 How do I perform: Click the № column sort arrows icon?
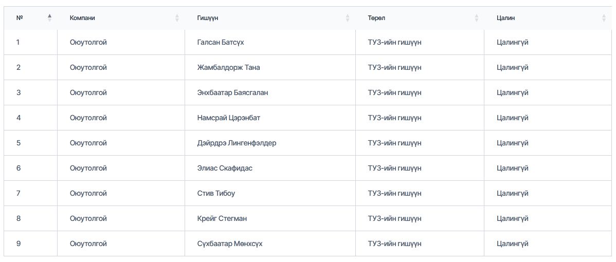click(x=50, y=18)
